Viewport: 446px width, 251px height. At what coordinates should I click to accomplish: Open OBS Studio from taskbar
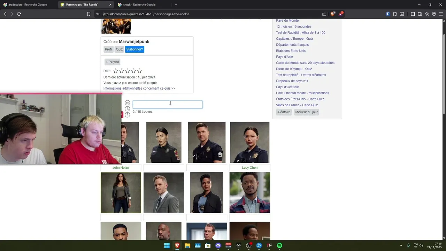[x=249, y=245]
